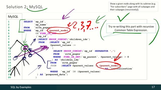This screenshot has width=161, height=90.
Task: Click `site_pages` on code line 12
Action: (x=72, y=54)
